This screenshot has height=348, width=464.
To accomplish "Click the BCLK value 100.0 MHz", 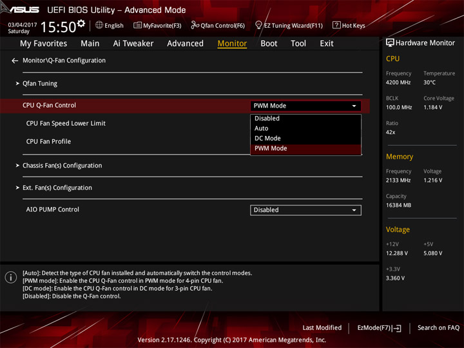I will [x=399, y=108].
